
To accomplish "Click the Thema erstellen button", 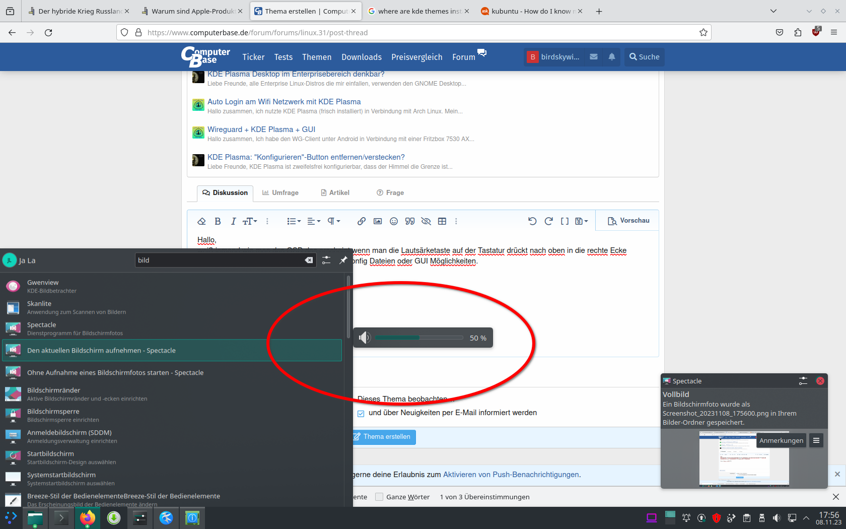I will point(384,437).
